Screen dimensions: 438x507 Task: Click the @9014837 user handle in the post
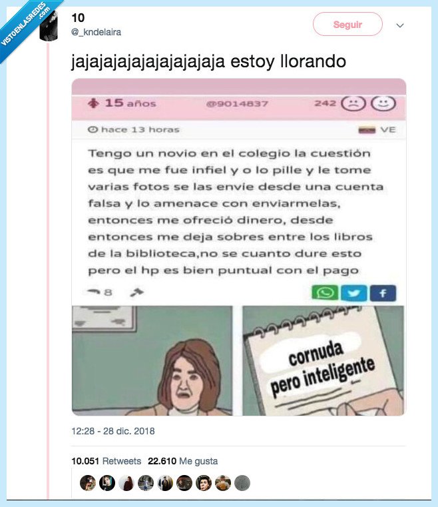click(x=238, y=104)
